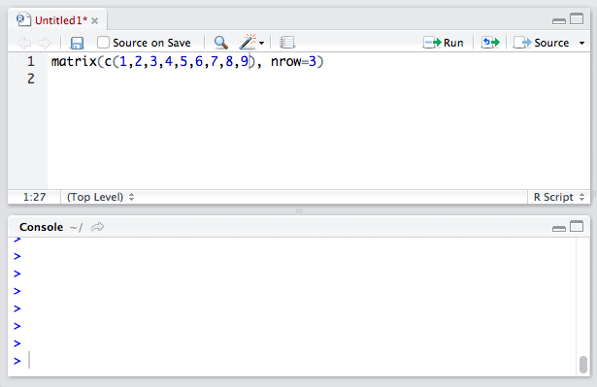Enable the Source on Save checkbox
Viewport: 597px width, 387px height.
(103, 43)
